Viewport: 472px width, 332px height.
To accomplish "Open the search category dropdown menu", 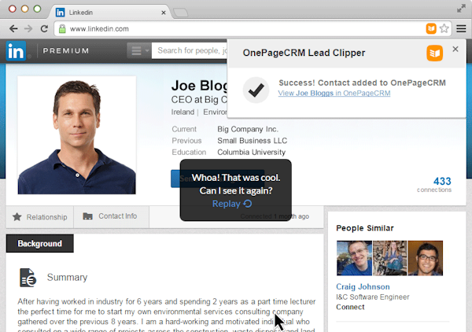I will (x=139, y=50).
